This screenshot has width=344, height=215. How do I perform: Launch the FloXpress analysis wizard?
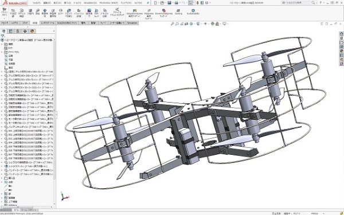coord(148,14)
